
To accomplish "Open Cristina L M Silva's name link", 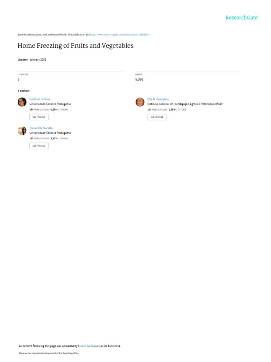I will click(40, 99).
